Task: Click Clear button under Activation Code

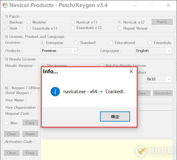Action: [12, 153]
